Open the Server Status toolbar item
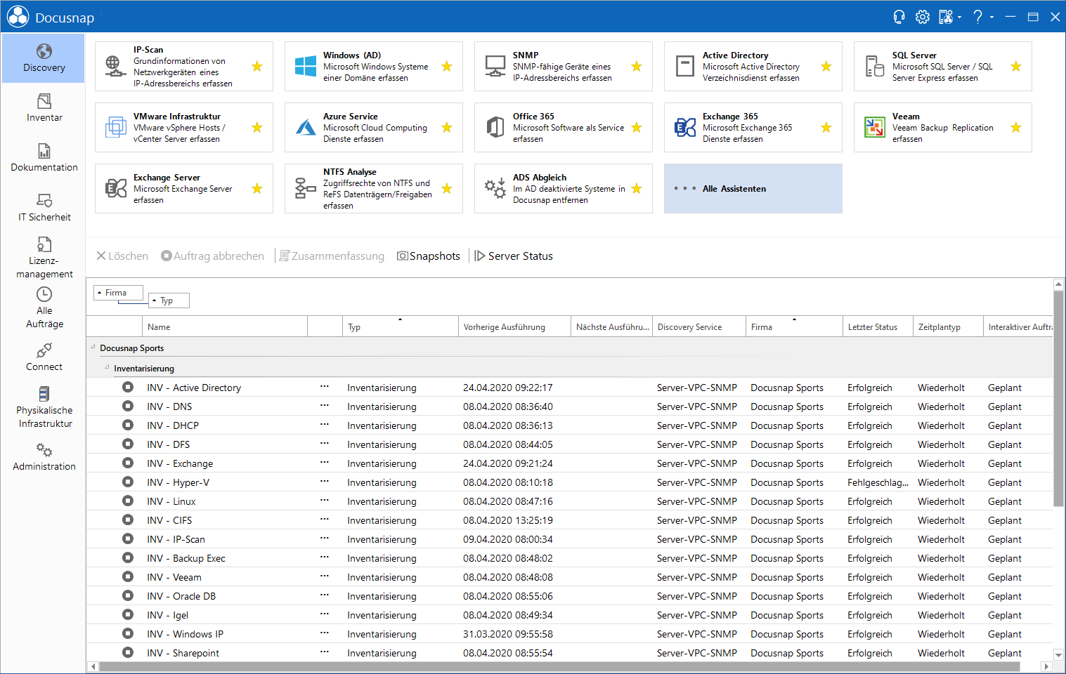The width and height of the screenshot is (1066, 674). (514, 256)
